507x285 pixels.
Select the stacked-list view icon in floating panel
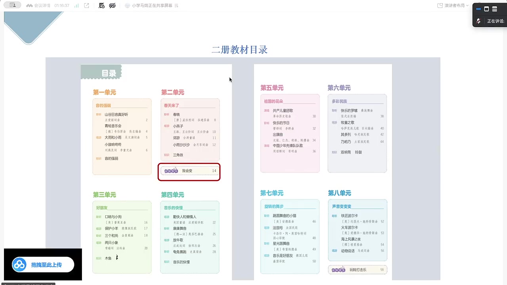tap(495, 9)
